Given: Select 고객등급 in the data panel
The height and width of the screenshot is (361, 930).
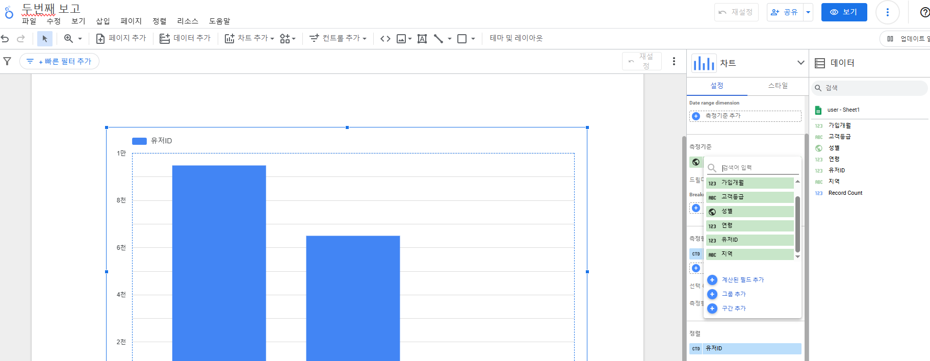Looking at the screenshot, I should (x=839, y=137).
